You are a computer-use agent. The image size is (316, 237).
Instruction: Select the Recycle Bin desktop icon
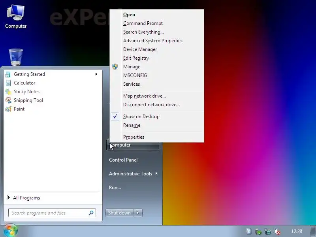pos(16,57)
